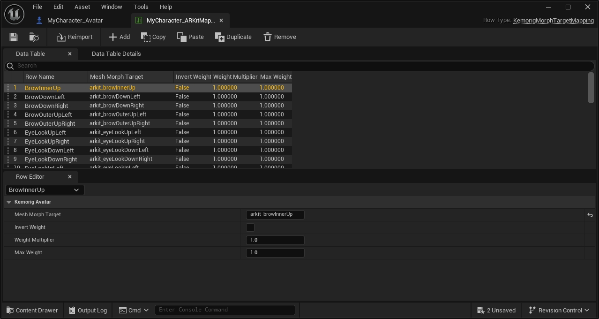Switch to the Data Table Details tab

click(x=116, y=54)
